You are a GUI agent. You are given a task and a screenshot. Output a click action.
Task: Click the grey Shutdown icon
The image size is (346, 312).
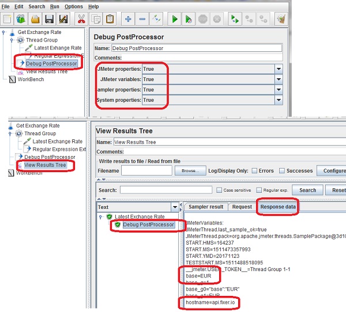click(217, 19)
